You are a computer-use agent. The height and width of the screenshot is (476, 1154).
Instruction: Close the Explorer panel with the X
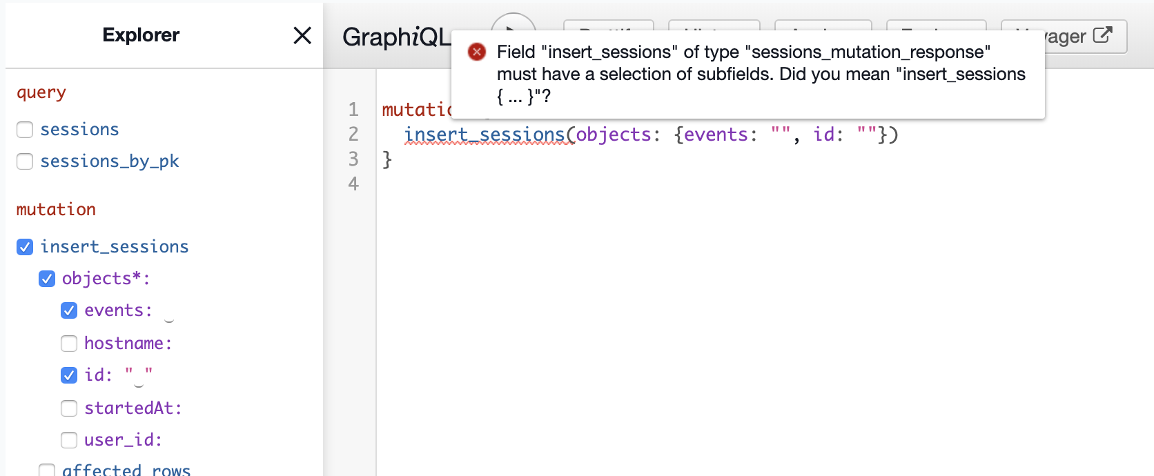pyautogui.click(x=302, y=35)
